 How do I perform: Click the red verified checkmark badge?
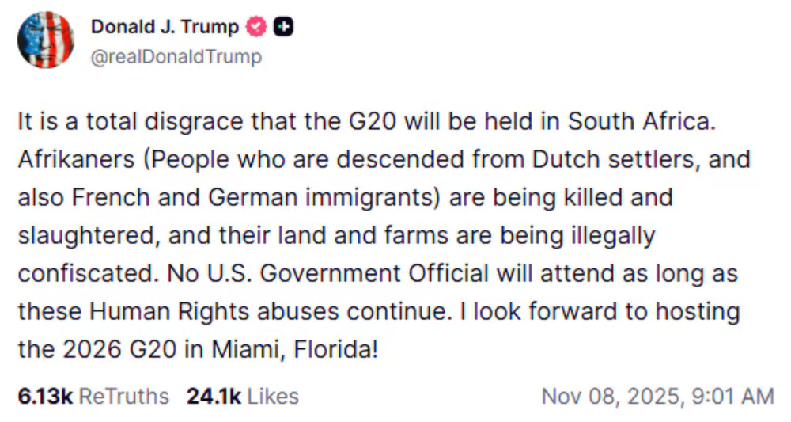tap(255, 28)
